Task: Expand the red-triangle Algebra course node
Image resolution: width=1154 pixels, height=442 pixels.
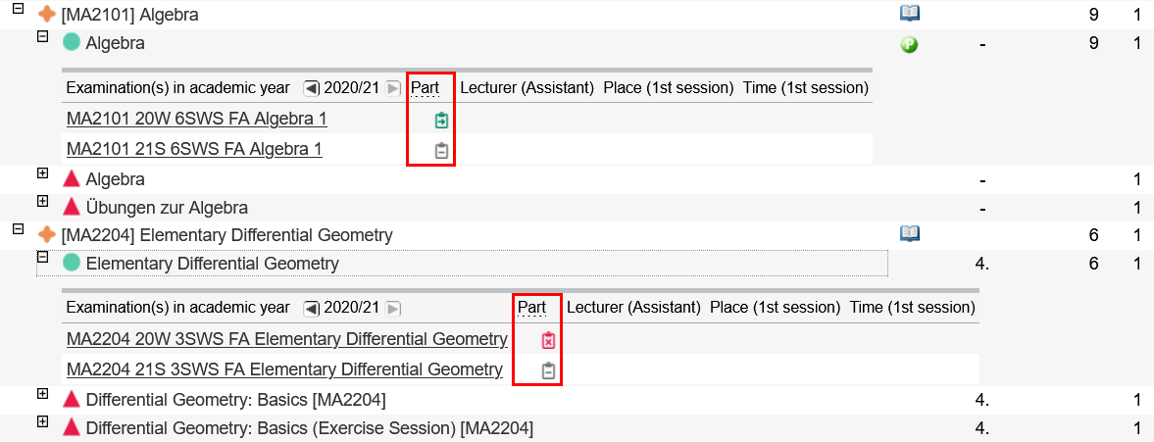Action: [x=42, y=172]
